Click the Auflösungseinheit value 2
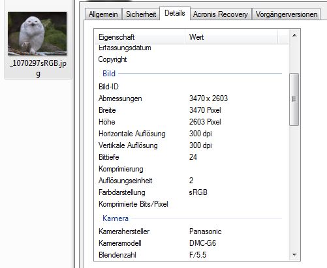 (x=191, y=181)
